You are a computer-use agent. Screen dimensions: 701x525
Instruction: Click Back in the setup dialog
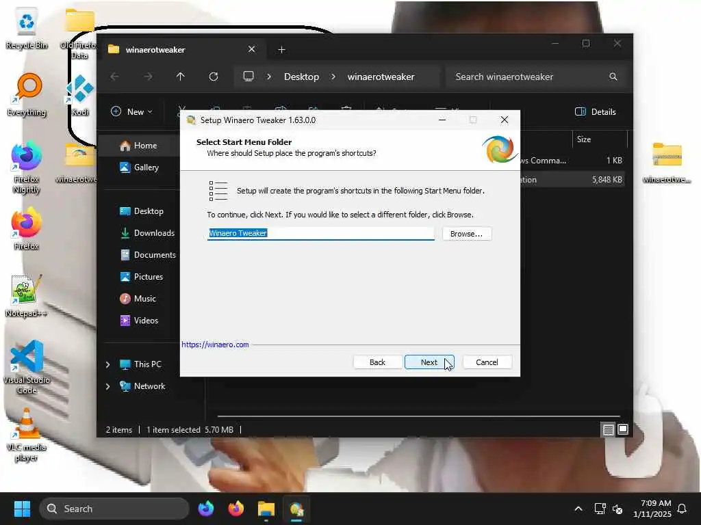377,362
